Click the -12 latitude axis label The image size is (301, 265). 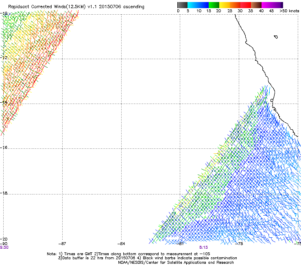coord(4,58)
